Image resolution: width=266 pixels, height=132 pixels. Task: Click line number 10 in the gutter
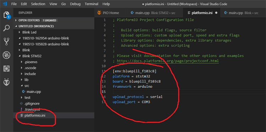click(x=104, y=66)
